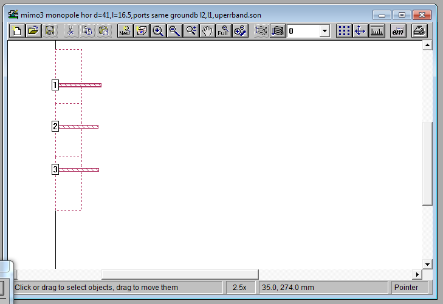The height and width of the screenshot is (304, 443).
Task: Click the 2.5x zoom status field
Action: pos(239,288)
